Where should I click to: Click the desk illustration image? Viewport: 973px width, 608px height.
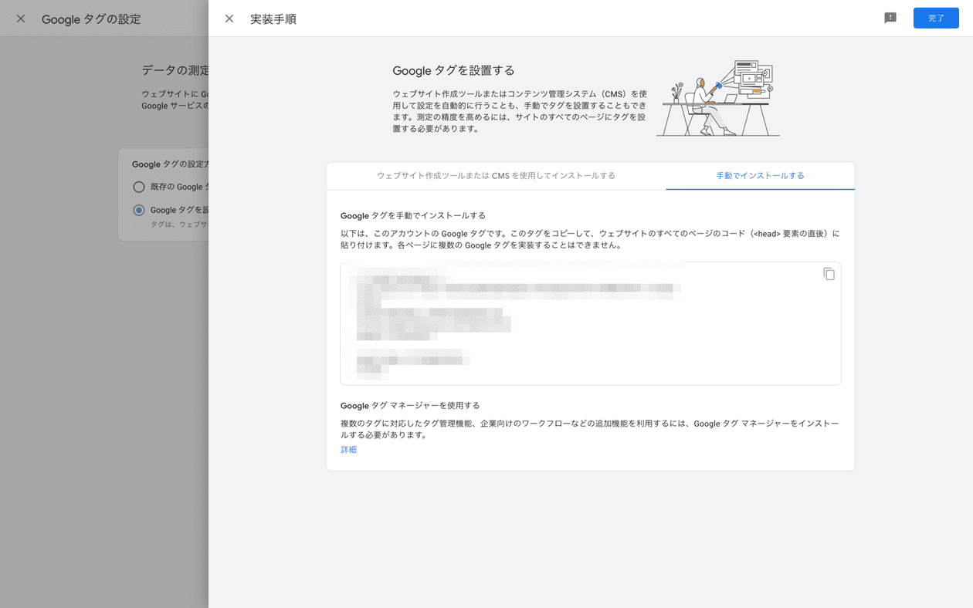[x=718, y=98]
